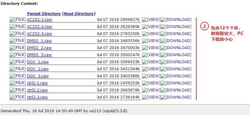Select the file size 3500247k
The width and height of the screenshot is (250, 115).
click(130, 55)
